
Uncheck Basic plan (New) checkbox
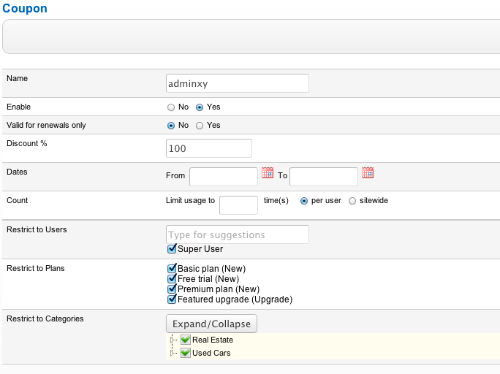point(172,269)
